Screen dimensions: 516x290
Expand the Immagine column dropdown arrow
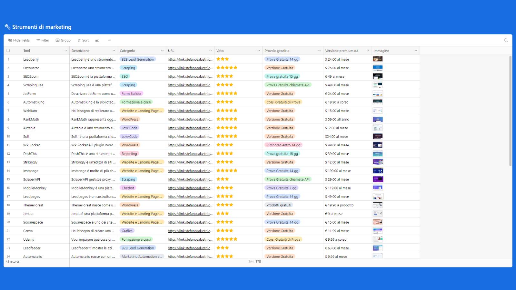[x=416, y=51]
